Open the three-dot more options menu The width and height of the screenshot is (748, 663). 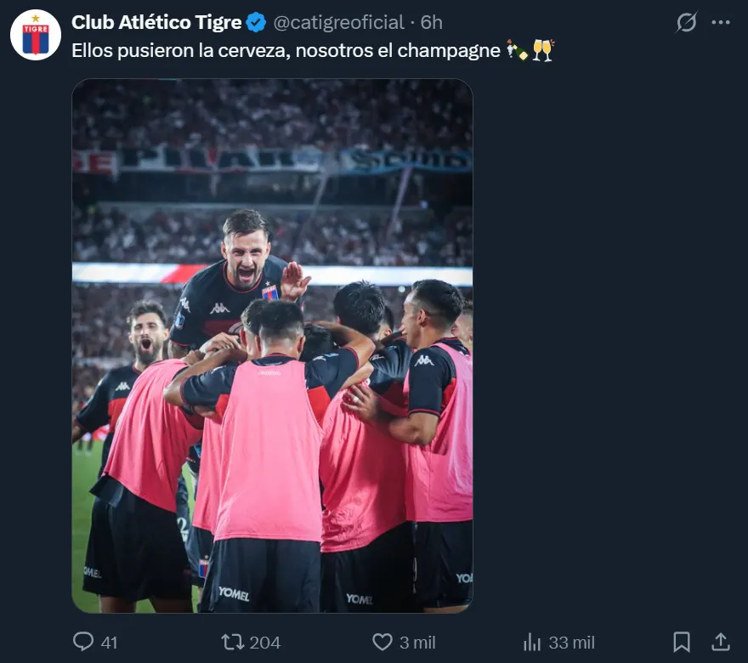tap(720, 22)
